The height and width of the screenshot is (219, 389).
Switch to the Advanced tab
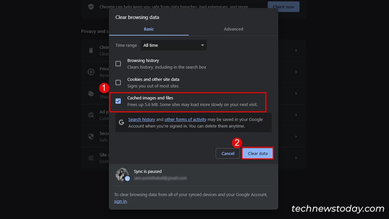233,29
